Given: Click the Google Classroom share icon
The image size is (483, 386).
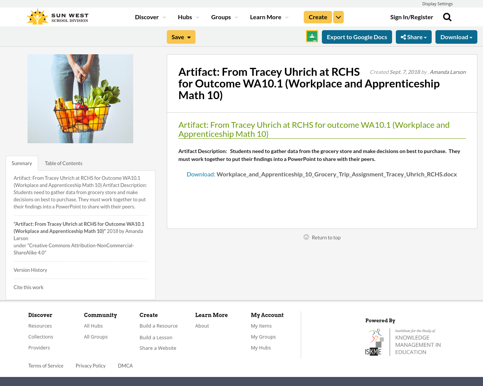Looking at the screenshot, I should coord(312,37).
